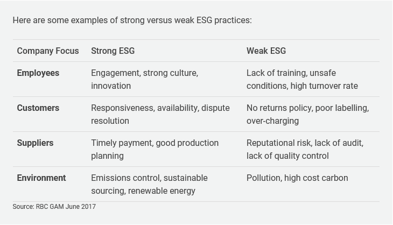
Task: Select the Environment row label
Action: [x=41, y=178]
